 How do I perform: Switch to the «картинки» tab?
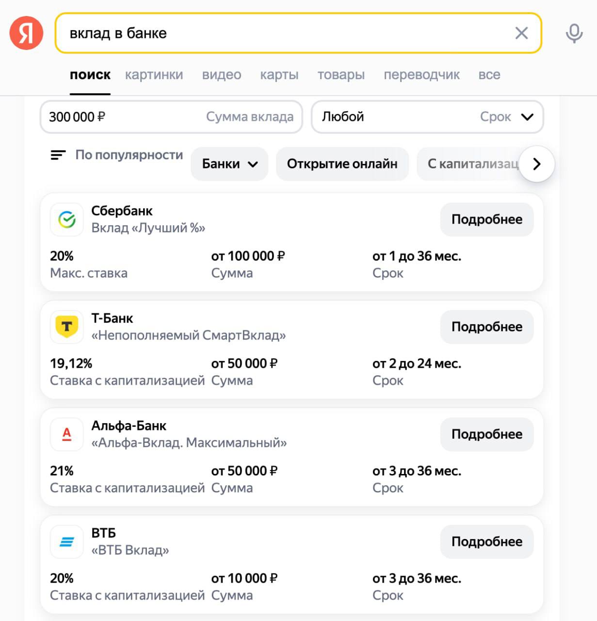coord(154,75)
